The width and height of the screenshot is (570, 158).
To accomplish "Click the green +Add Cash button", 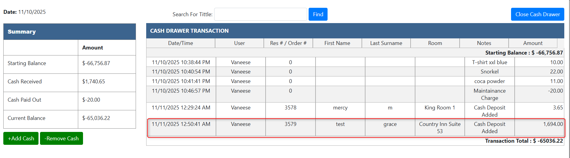I will [x=21, y=139].
